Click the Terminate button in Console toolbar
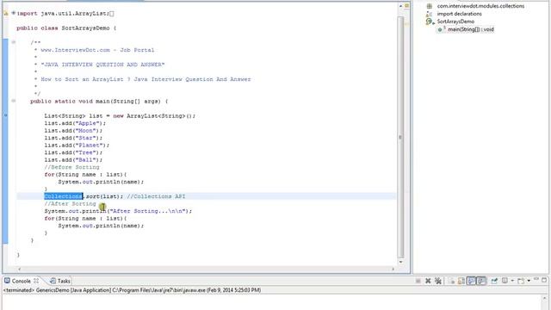Screen dimensions: 551x310 pyautogui.click(x=418, y=281)
